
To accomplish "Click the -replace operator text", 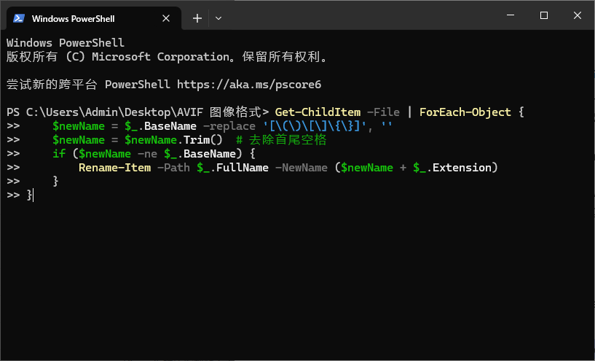I will click(x=229, y=126).
